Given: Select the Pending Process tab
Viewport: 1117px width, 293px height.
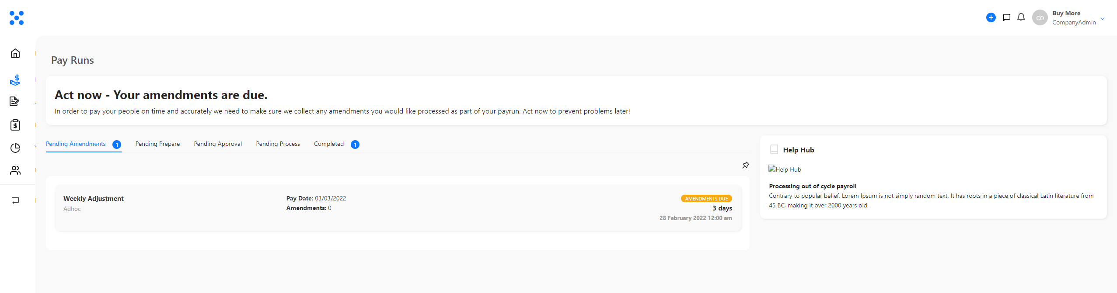Looking at the screenshot, I should click(278, 144).
